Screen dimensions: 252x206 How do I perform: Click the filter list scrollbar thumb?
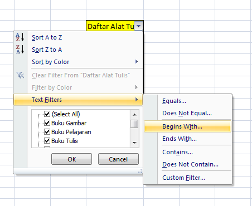coord(134,124)
